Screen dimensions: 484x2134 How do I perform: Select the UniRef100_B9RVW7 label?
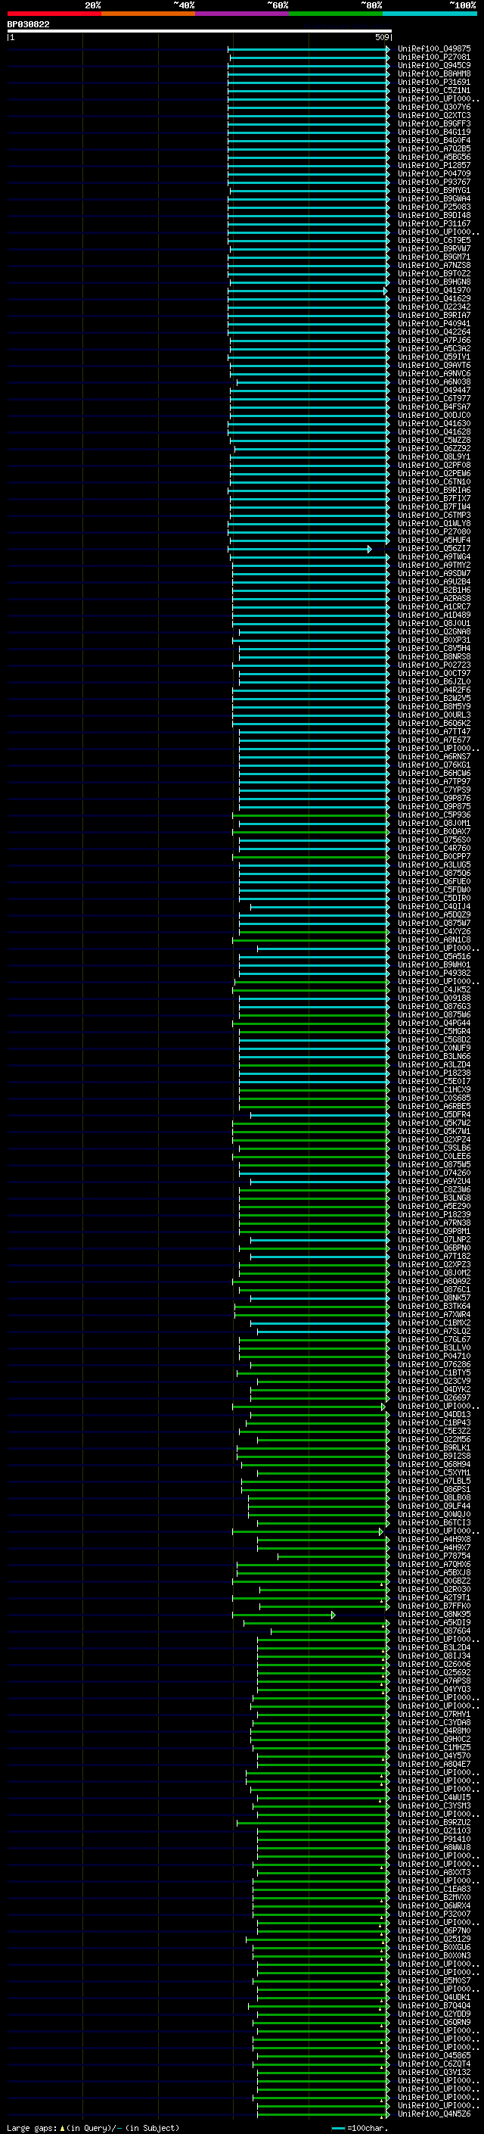coord(434,248)
